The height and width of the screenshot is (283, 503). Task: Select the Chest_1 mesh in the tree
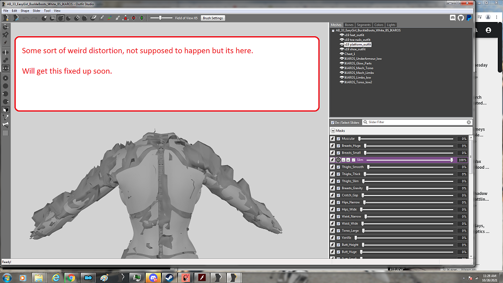(349, 54)
